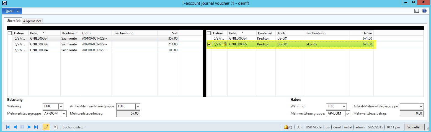The width and height of the screenshot is (431, 132).
Task: Switch to the Allgemeines tab
Action: [33, 21]
